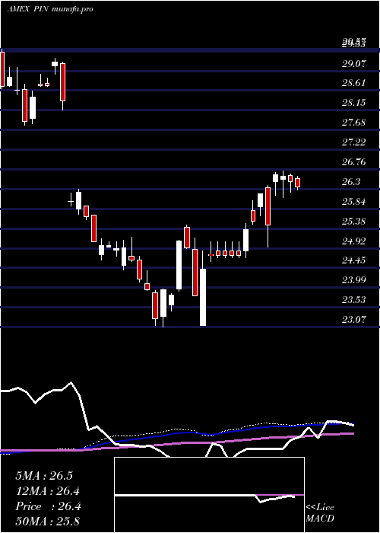Click inside the MACD inset panel
380x533 pixels.
pyautogui.click(x=209, y=495)
